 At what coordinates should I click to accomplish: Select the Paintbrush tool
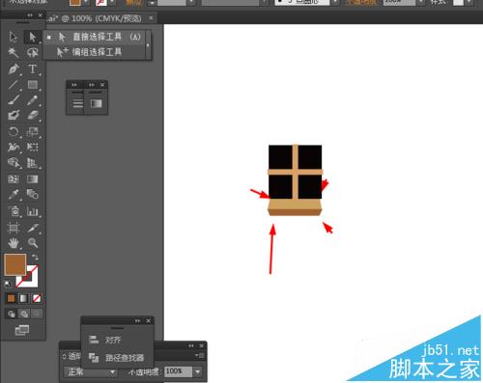point(14,100)
